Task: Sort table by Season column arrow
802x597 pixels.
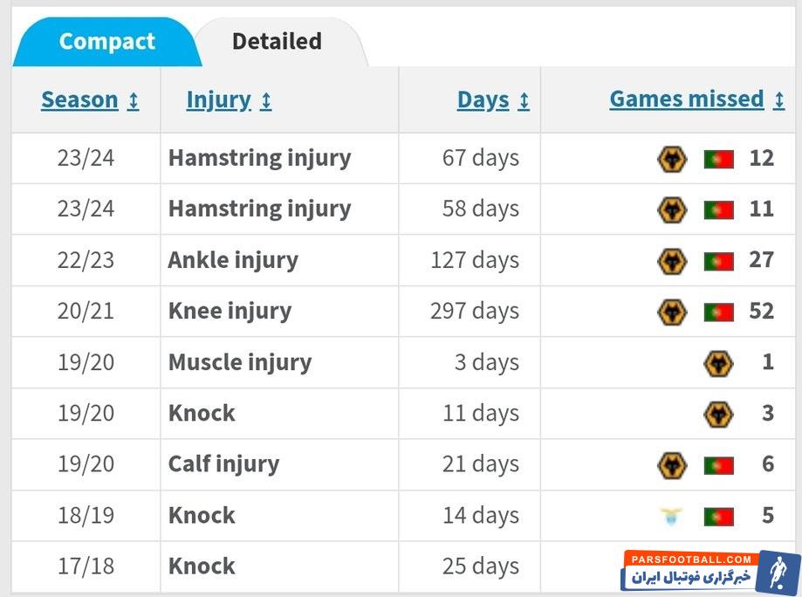Action: pyautogui.click(x=134, y=101)
